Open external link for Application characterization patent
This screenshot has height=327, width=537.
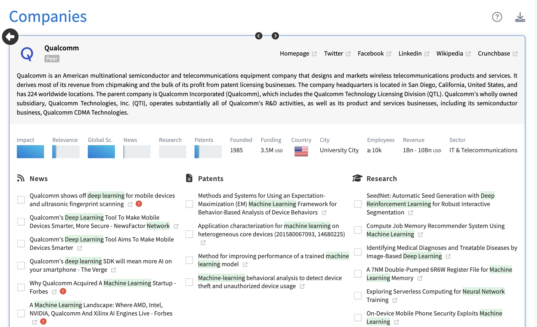(203, 243)
